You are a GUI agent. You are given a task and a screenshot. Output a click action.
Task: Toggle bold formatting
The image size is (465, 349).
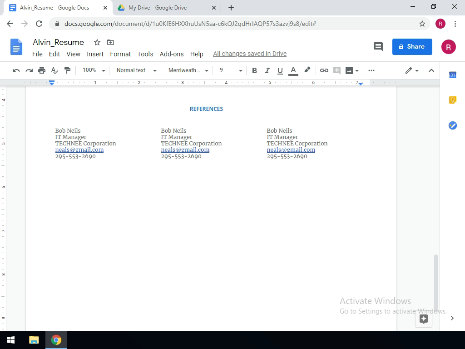pyautogui.click(x=254, y=70)
